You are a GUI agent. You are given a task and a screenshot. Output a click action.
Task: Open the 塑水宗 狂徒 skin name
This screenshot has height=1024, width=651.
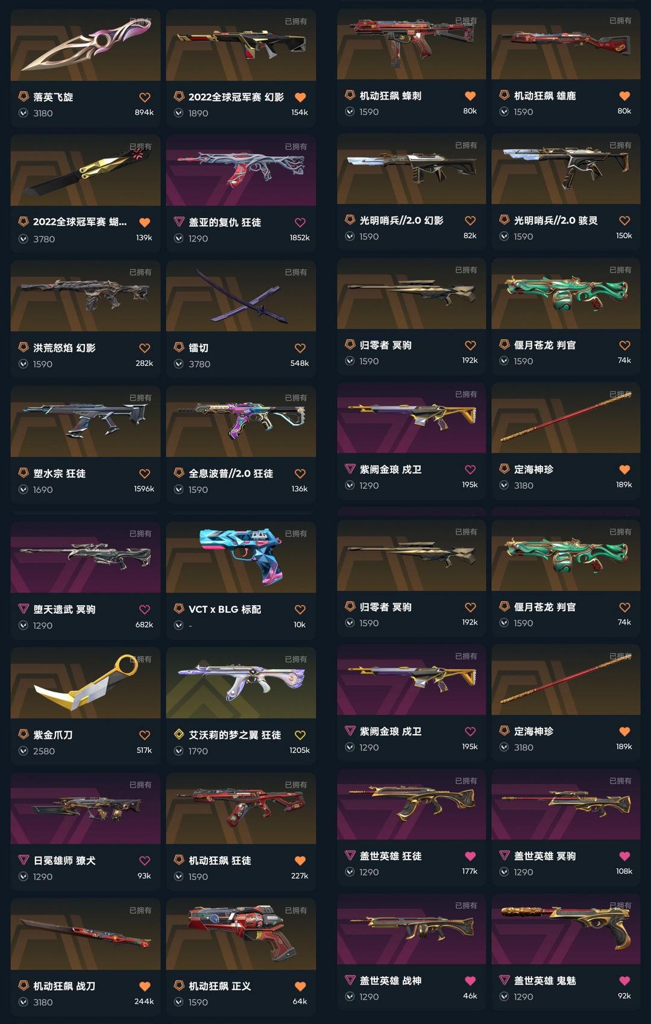click(59, 474)
